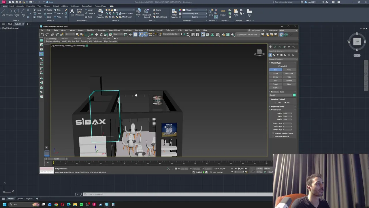The height and width of the screenshot is (208, 369).
Task: Collapse the Creation Method rollout
Action: [x=283, y=99]
